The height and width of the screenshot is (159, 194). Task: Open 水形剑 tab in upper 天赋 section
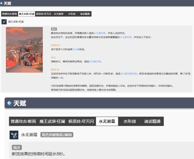click(72, 14)
